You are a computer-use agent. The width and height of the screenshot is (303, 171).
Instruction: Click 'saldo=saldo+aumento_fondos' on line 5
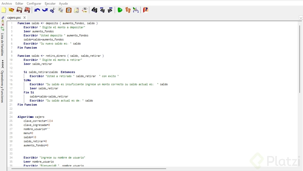click(44, 39)
